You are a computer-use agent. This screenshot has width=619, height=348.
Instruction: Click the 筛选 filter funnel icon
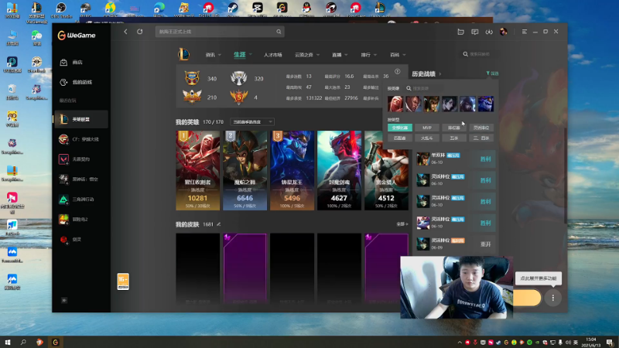point(492,73)
